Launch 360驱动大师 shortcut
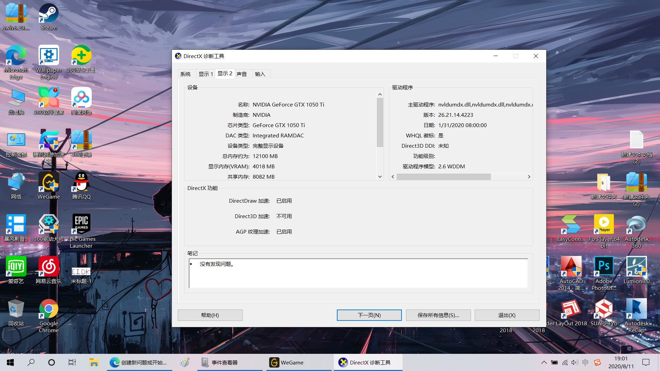660x371 pixels. (x=48, y=228)
